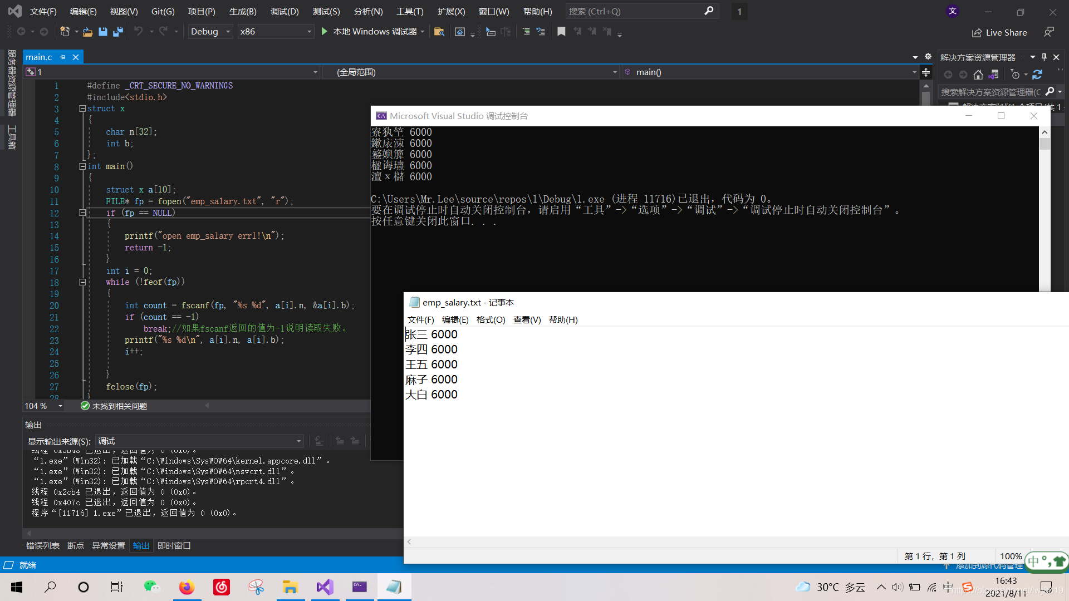The height and width of the screenshot is (601, 1069).
Task: Switch solution views icon in Solution Explorer
Action: (x=994, y=75)
